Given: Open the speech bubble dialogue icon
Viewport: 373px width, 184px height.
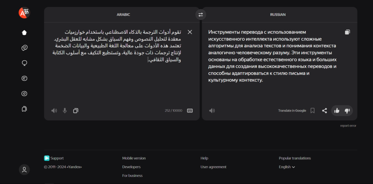Looking at the screenshot, I should click(24, 48).
